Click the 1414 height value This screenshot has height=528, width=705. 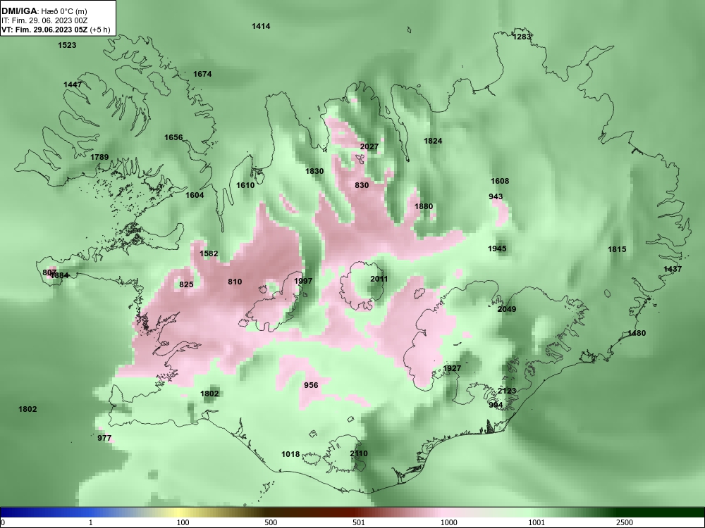click(261, 26)
